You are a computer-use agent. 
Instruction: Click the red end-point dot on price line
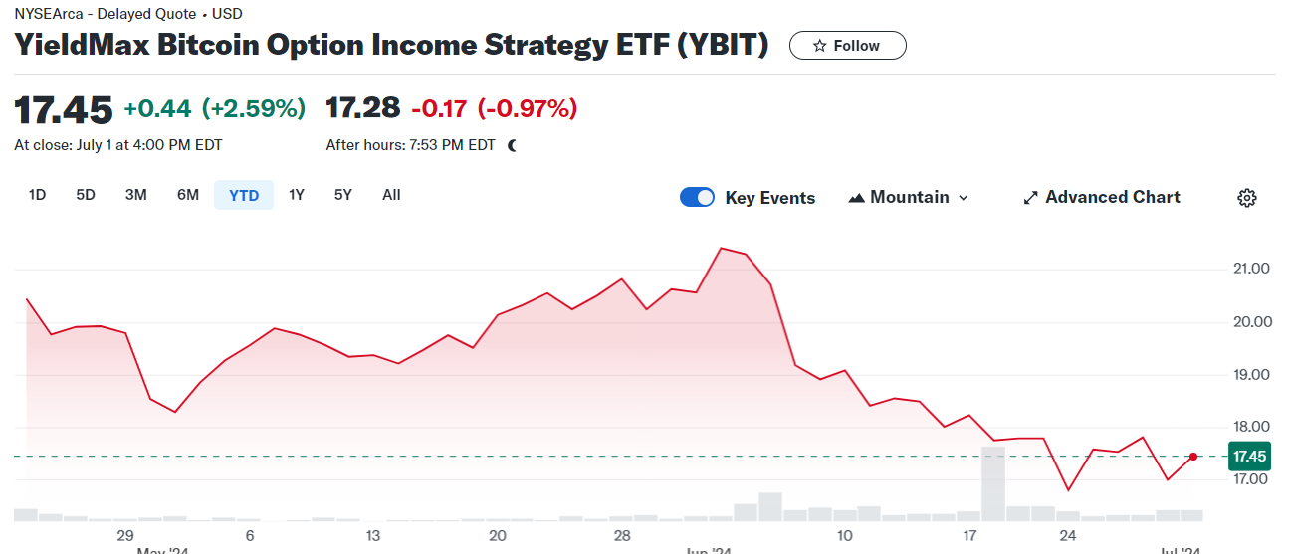coord(1193,457)
